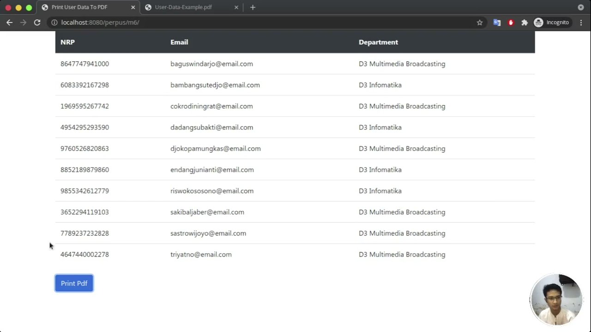Open a new browser tab

pos(253,7)
